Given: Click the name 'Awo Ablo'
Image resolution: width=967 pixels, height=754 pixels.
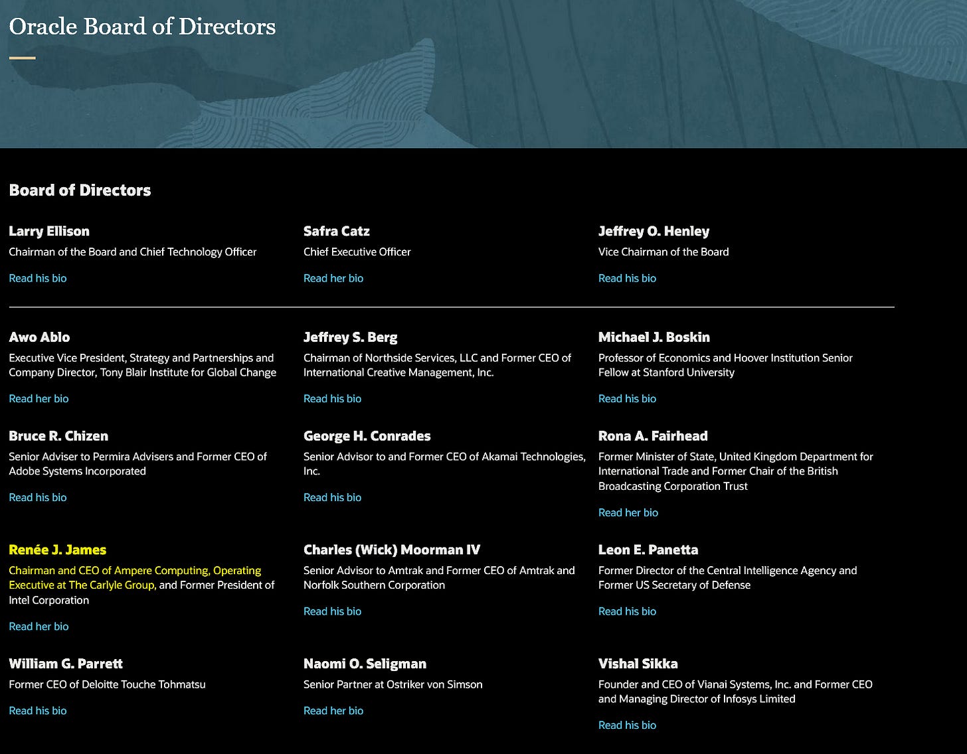Looking at the screenshot, I should coord(39,337).
